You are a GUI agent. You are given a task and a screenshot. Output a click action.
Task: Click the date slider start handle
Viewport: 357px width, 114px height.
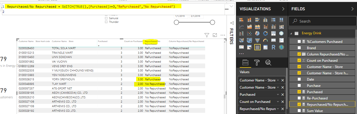tap(176, 22)
